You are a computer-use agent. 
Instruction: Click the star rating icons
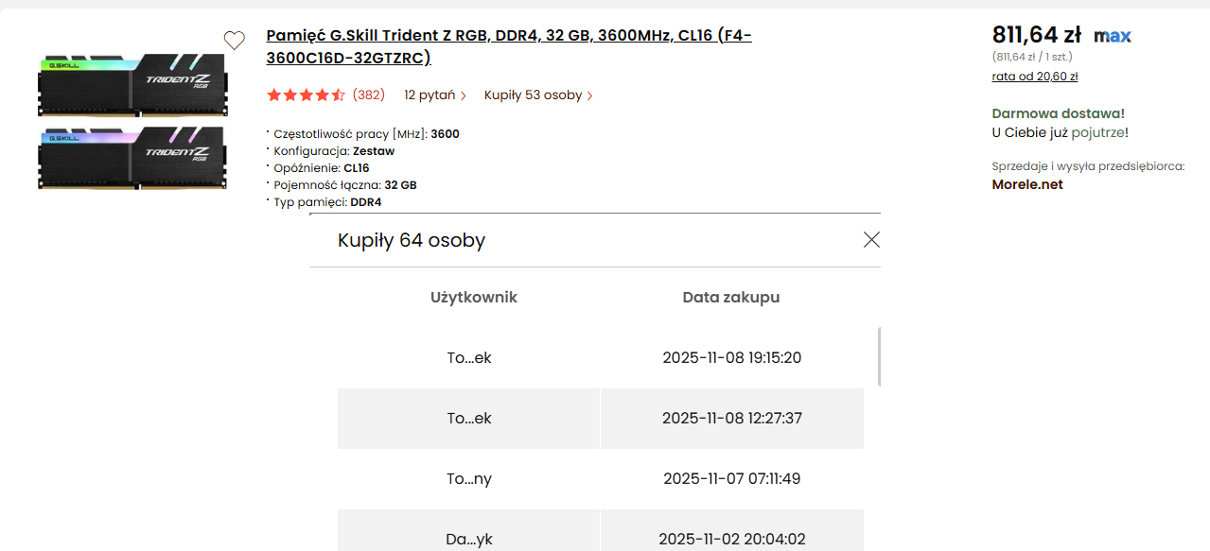pyautogui.click(x=306, y=95)
